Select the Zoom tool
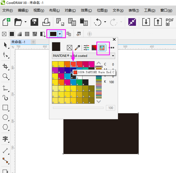 (x=5, y=76)
